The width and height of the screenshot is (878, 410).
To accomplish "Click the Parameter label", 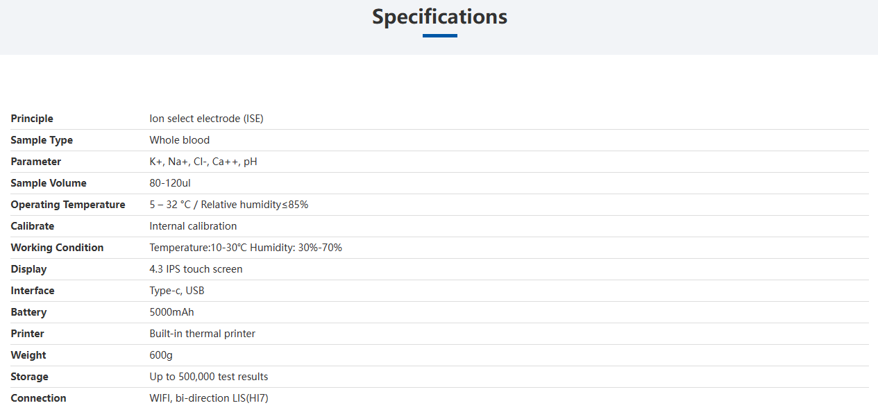I will (36, 162).
